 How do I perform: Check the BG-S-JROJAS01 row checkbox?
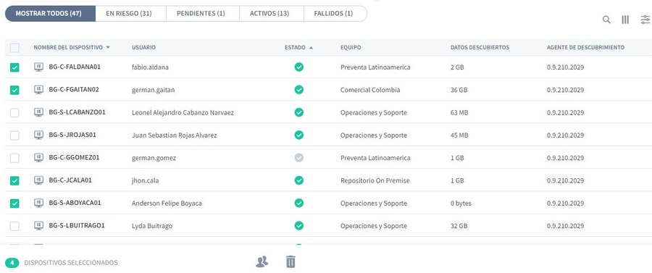pyautogui.click(x=14, y=135)
